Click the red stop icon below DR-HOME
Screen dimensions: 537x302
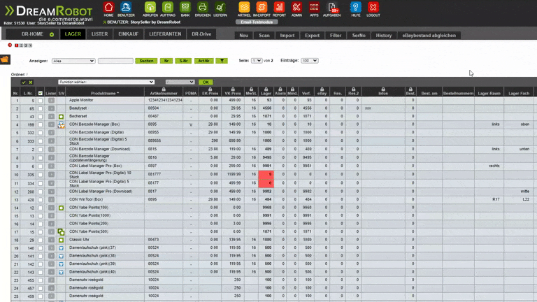point(10,45)
